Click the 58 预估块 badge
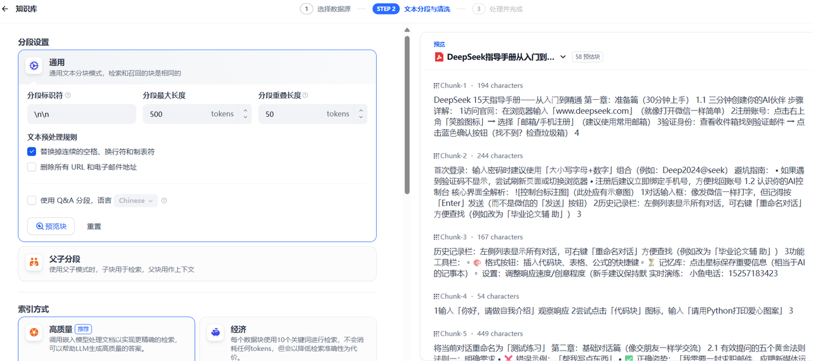 [x=588, y=57]
